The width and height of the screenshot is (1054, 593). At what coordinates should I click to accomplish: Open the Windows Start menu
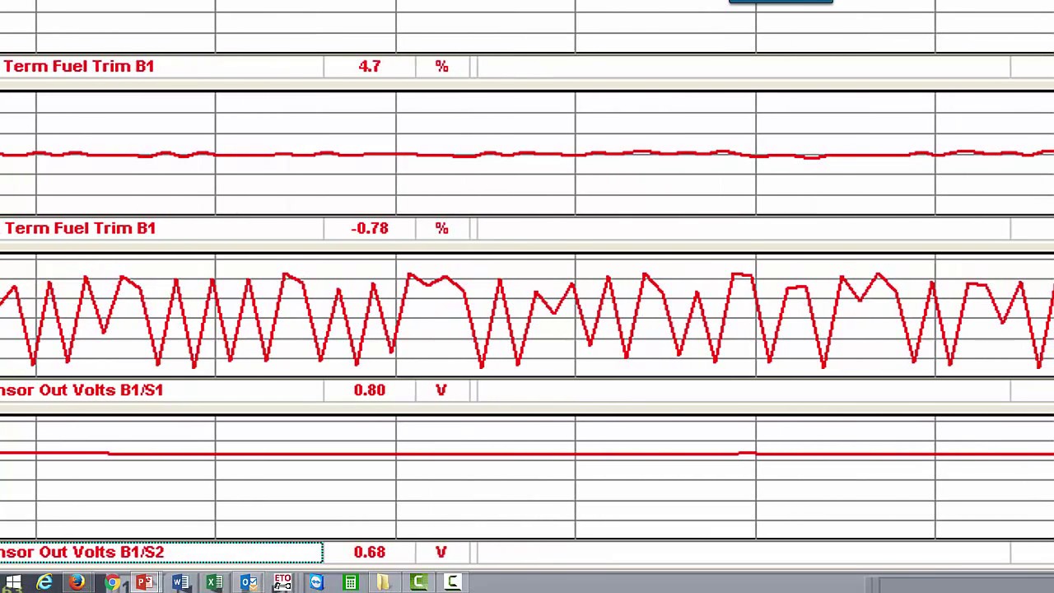[14, 583]
